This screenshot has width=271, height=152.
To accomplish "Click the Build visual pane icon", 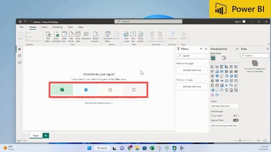I will [213, 58].
